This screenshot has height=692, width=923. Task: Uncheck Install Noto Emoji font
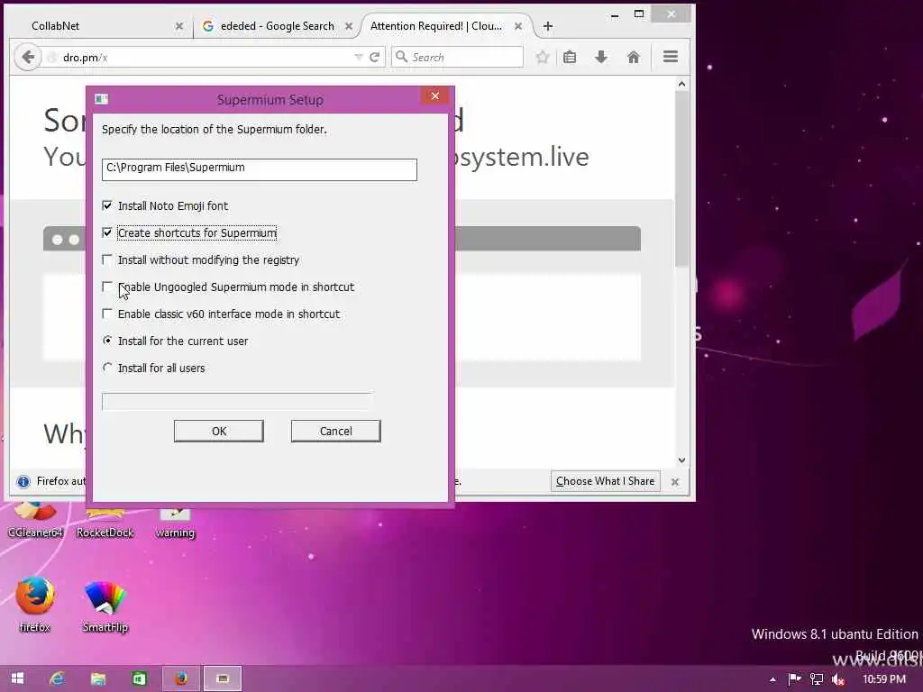click(x=107, y=205)
